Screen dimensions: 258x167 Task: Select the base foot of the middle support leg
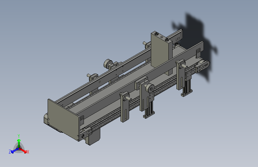149,115
